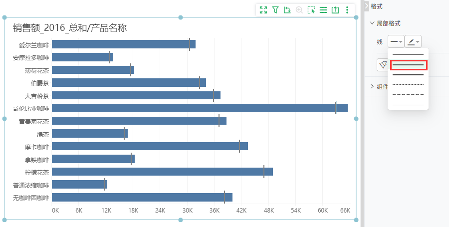This screenshot has width=449, height=227.
Task: Click the 哥伦比亚咖啡 bar
Action: coord(200,108)
